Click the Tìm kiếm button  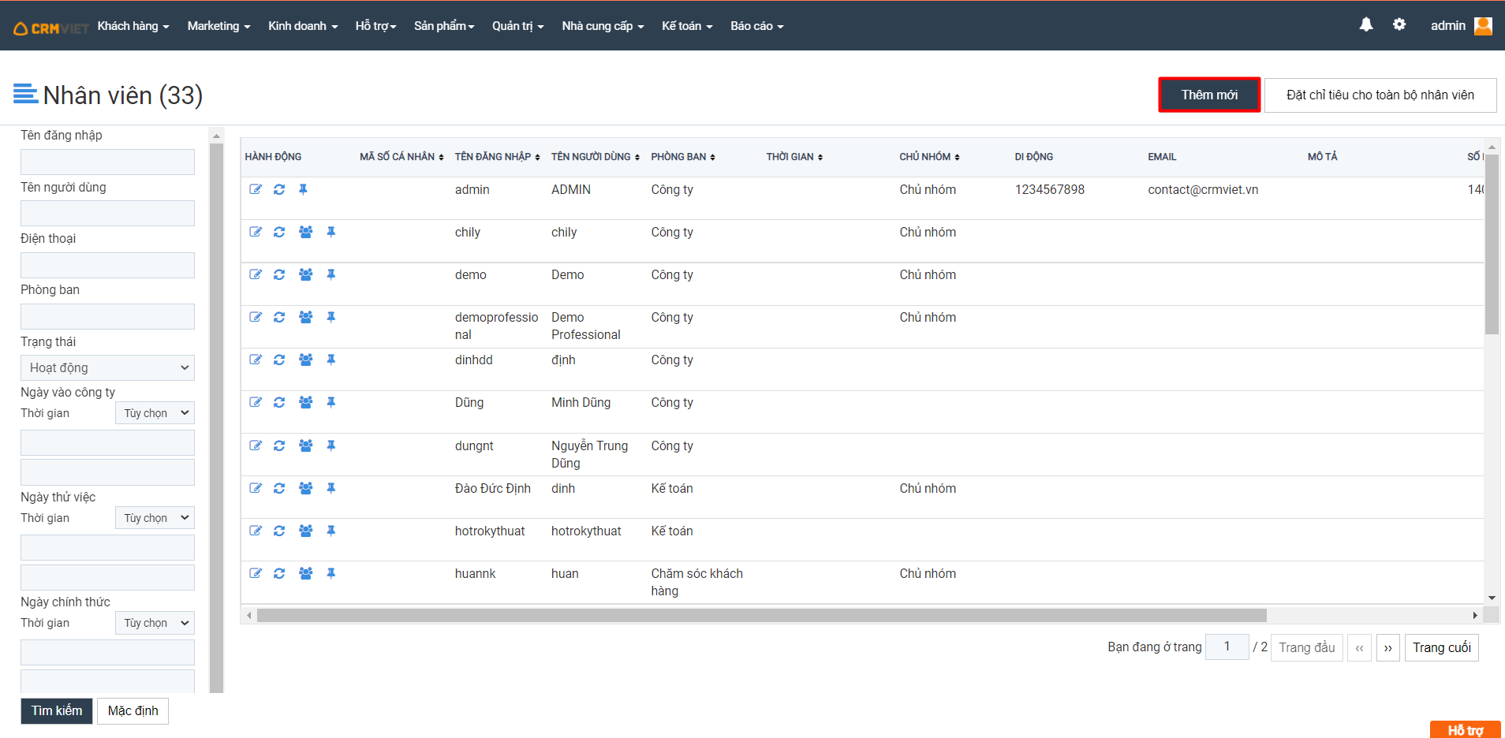click(56, 710)
